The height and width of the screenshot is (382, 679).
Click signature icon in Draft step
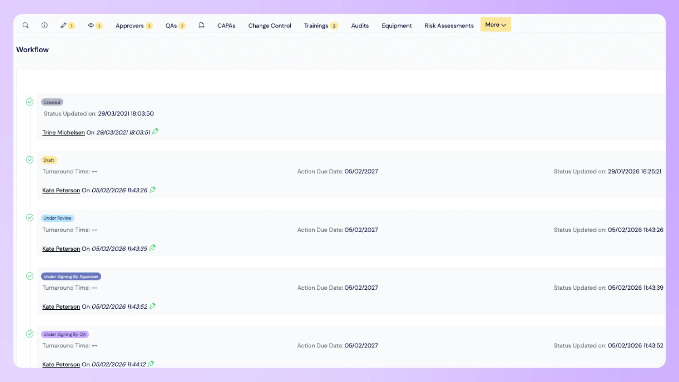152,189
